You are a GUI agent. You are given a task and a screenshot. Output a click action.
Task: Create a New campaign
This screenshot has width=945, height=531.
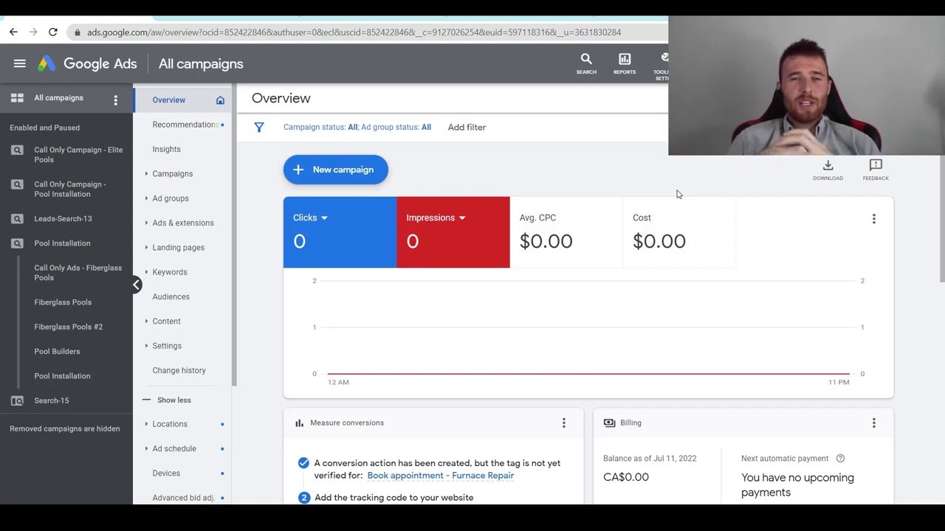click(x=336, y=170)
